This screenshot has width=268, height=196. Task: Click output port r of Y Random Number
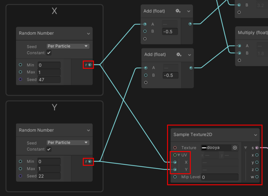pos(90,161)
